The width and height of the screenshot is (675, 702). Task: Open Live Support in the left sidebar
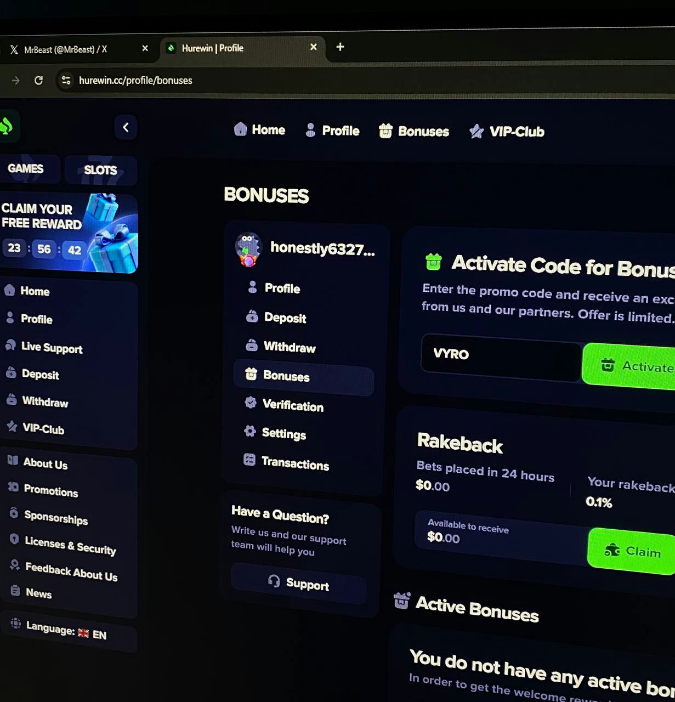[x=51, y=348]
